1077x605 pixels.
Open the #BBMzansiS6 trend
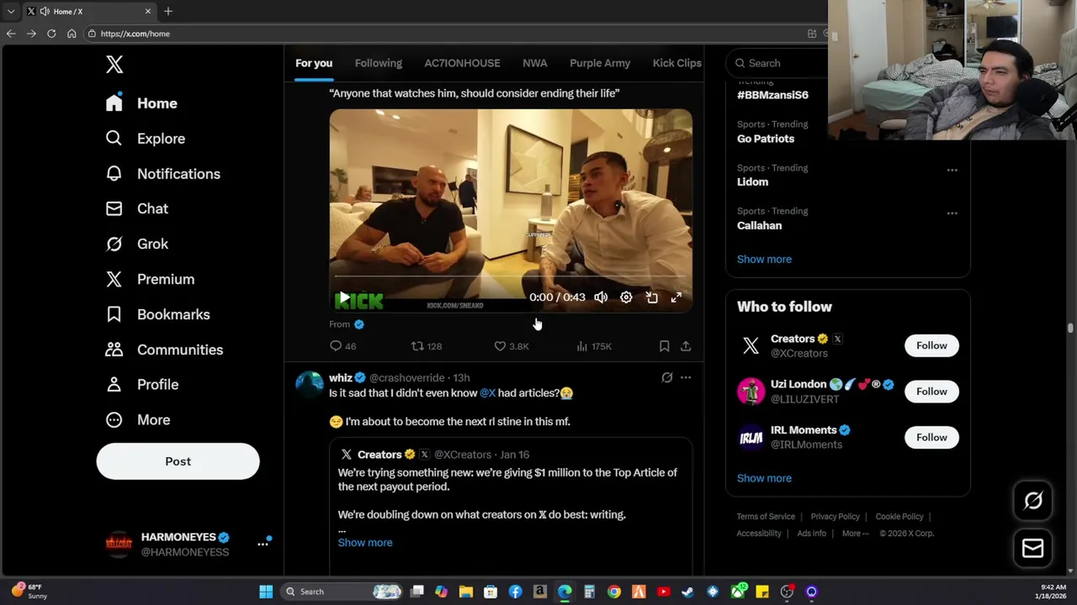click(772, 95)
